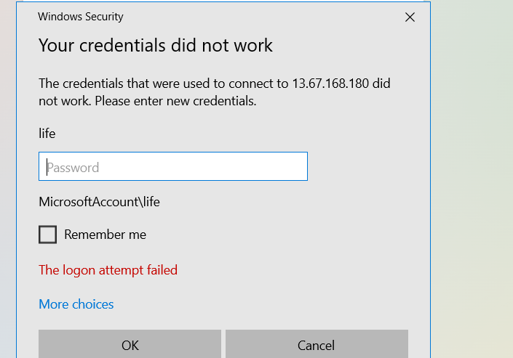
Task: Click the Windows Security title text
Action: [81, 17]
